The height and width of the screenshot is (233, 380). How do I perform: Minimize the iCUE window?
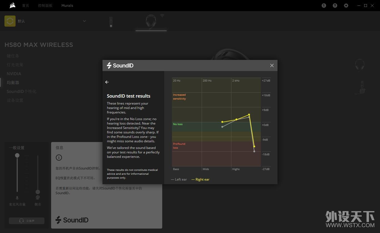[x=359, y=6]
